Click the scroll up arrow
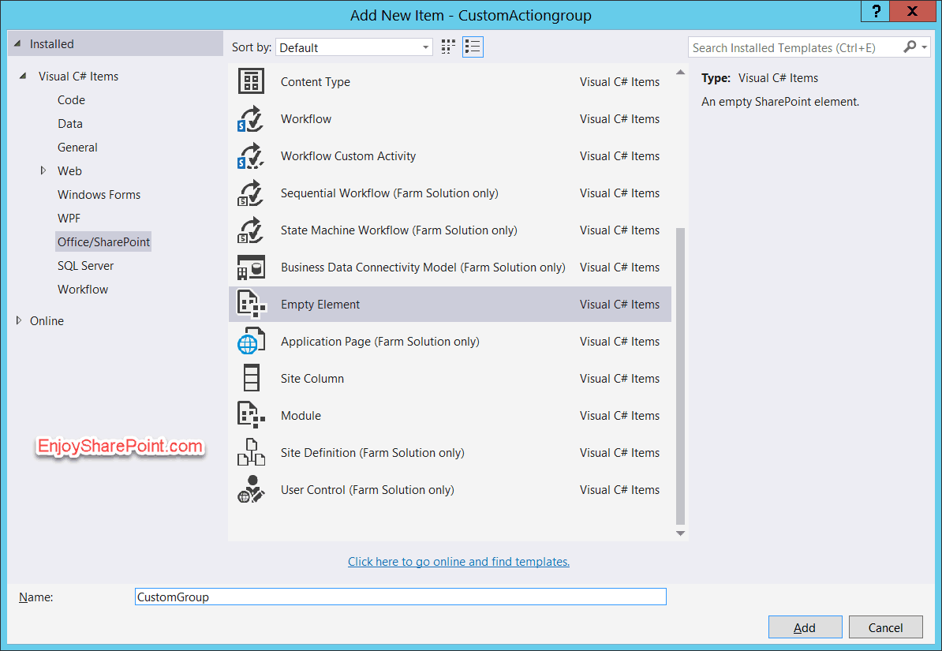Image resolution: width=942 pixels, height=651 pixels. 680,72
